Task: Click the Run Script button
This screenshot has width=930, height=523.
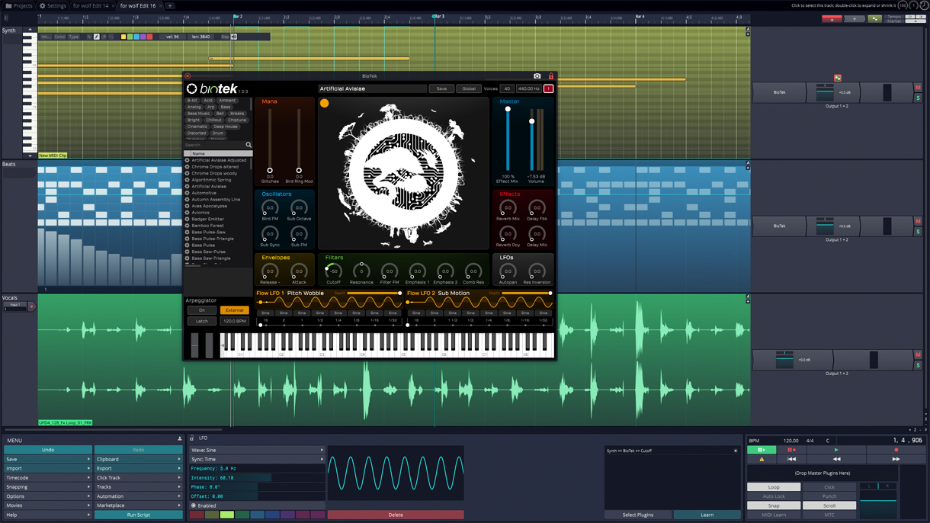Action: (139, 515)
